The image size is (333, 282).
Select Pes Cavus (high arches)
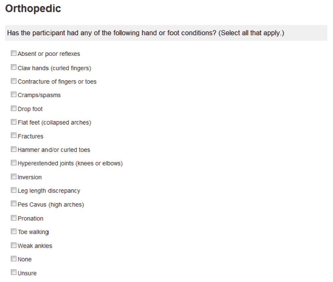(14, 204)
